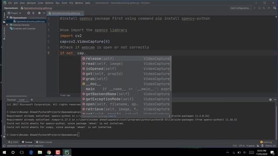This screenshot has height=156, width=278.
Task: Open Google Chrome from taskbar
Action: [49, 152]
